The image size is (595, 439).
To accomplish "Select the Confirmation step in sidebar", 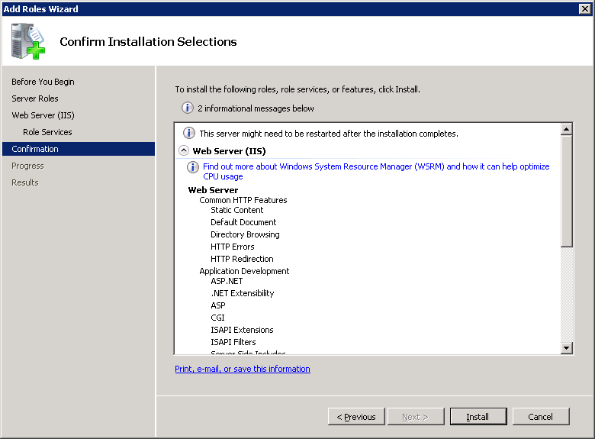I will [x=35, y=149].
